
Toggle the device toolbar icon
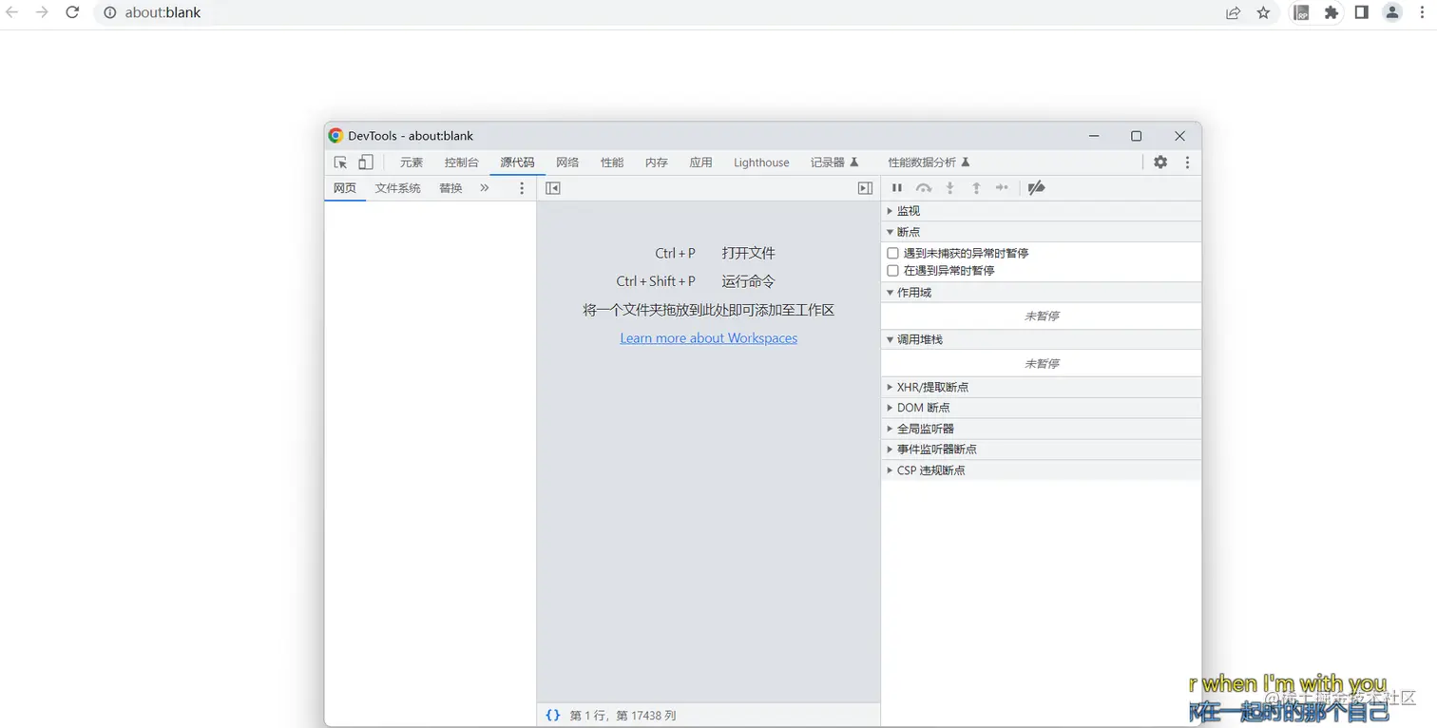click(366, 163)
